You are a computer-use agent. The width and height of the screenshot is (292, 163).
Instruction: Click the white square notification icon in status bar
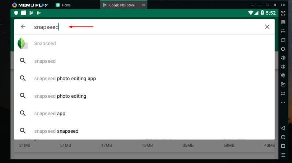(x=24, y=13)
